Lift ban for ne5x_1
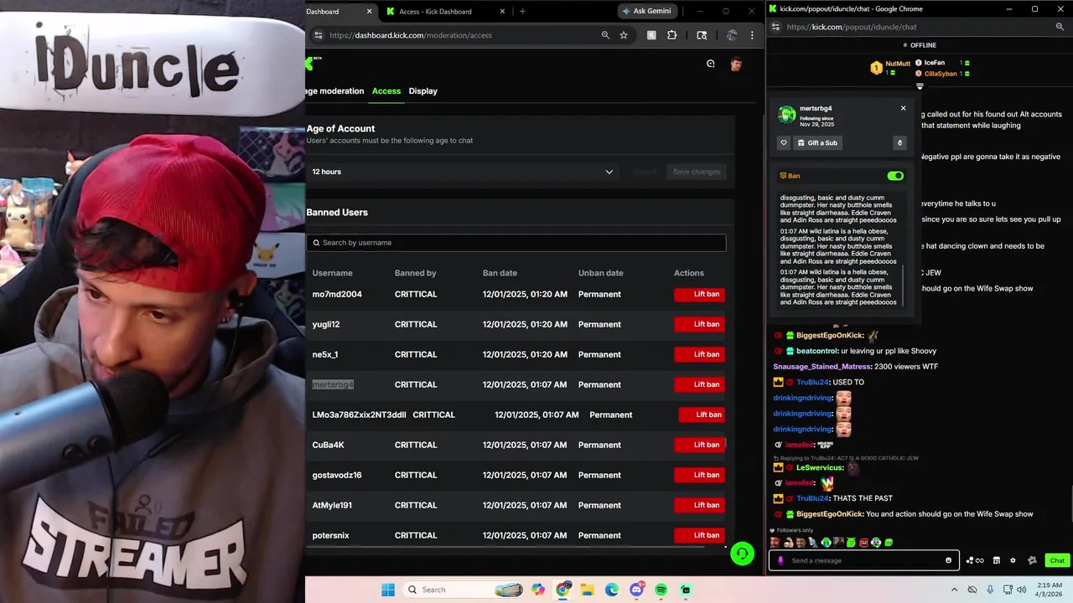Viewport: 1073px width, 603px height. (x=700, y=354)
